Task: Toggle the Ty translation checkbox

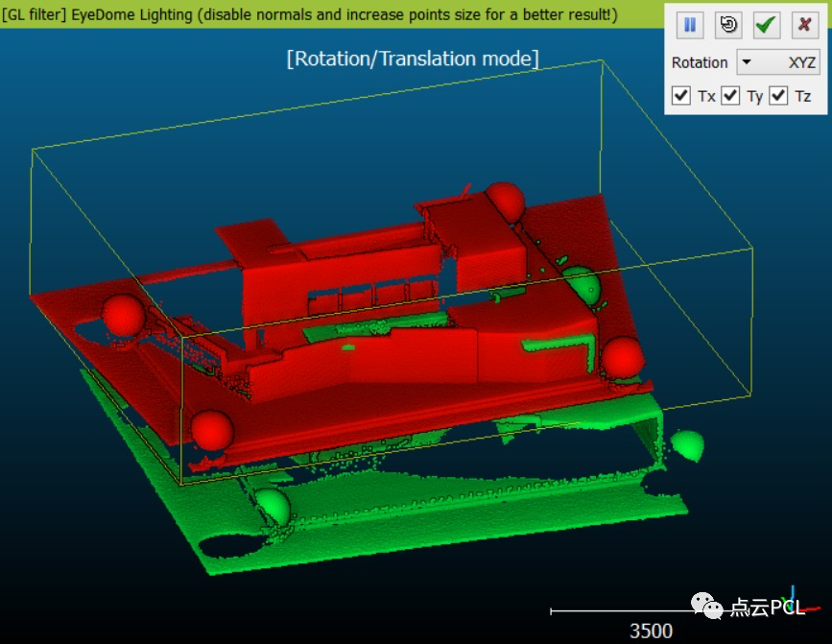Action: pos(730,96)
